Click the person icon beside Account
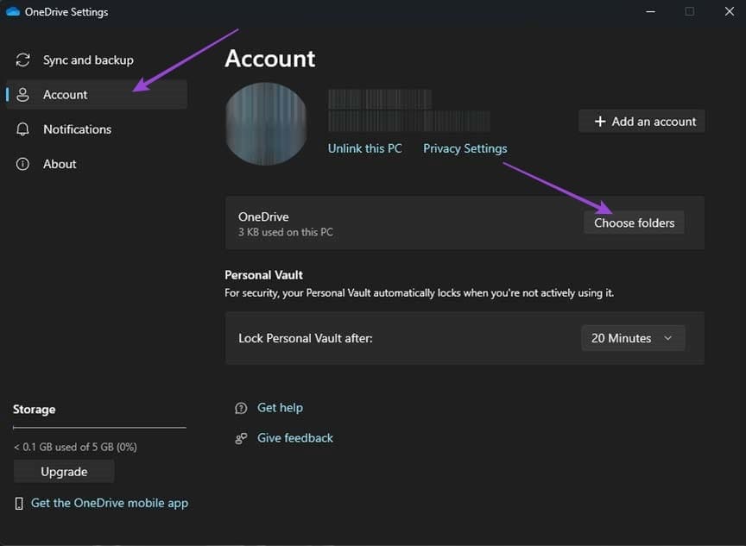 (x=22, y=95)
